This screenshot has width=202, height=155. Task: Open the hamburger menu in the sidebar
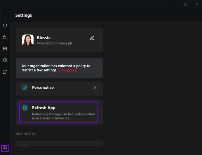pyautogui.click(x=5, y=13)
